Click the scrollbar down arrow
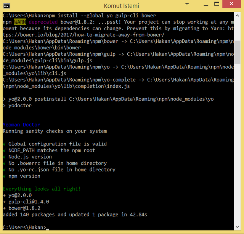 point(237,227)
